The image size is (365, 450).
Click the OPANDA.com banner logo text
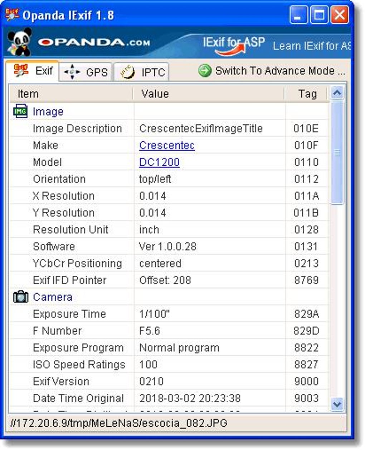[x=94, y=43]
